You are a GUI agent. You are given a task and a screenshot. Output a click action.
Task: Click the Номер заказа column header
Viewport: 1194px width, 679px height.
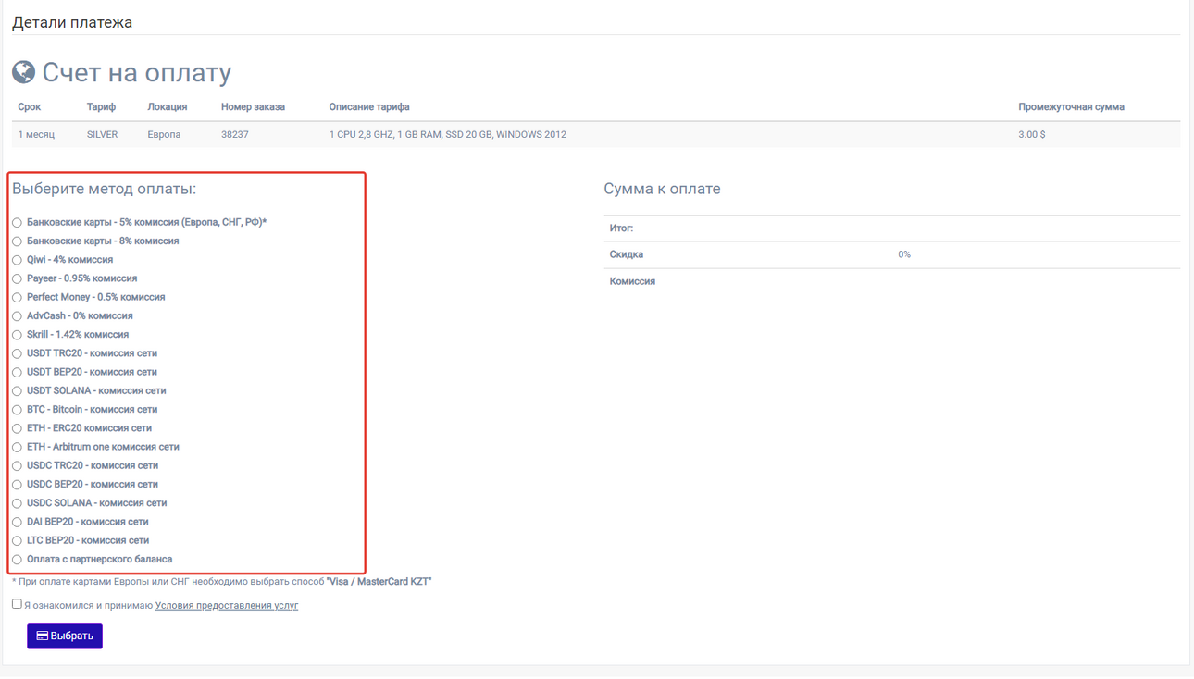pyautogui.click(x=253, y=107)
